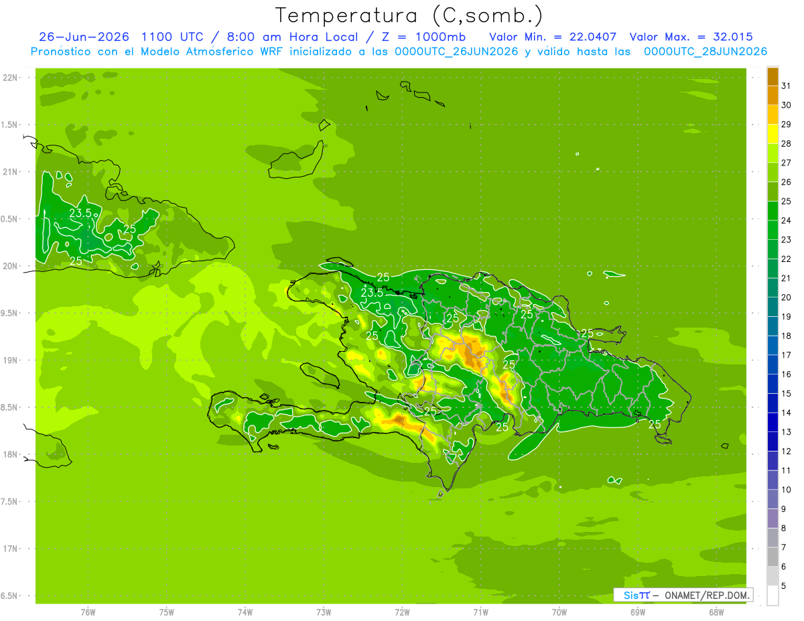Image resolution: width=804 pixels, height=621 pixels.
Task: Click the blue legend swatch between 15 and 16
Action: 773,384
